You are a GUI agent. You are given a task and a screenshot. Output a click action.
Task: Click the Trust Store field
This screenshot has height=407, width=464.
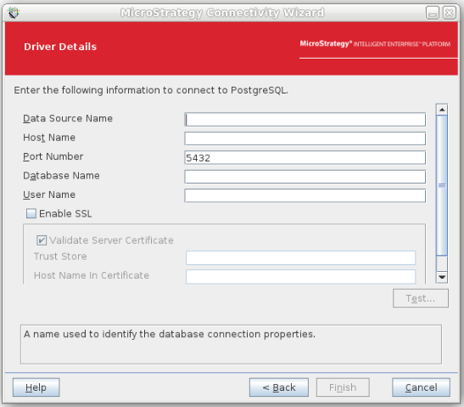tap(300, 258)
